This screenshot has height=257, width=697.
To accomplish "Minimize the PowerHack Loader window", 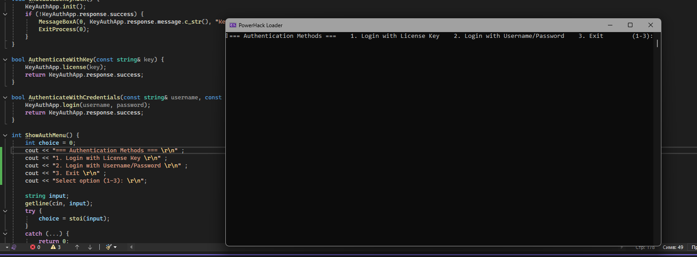I will pyautogui.click(x=610, y=25).
